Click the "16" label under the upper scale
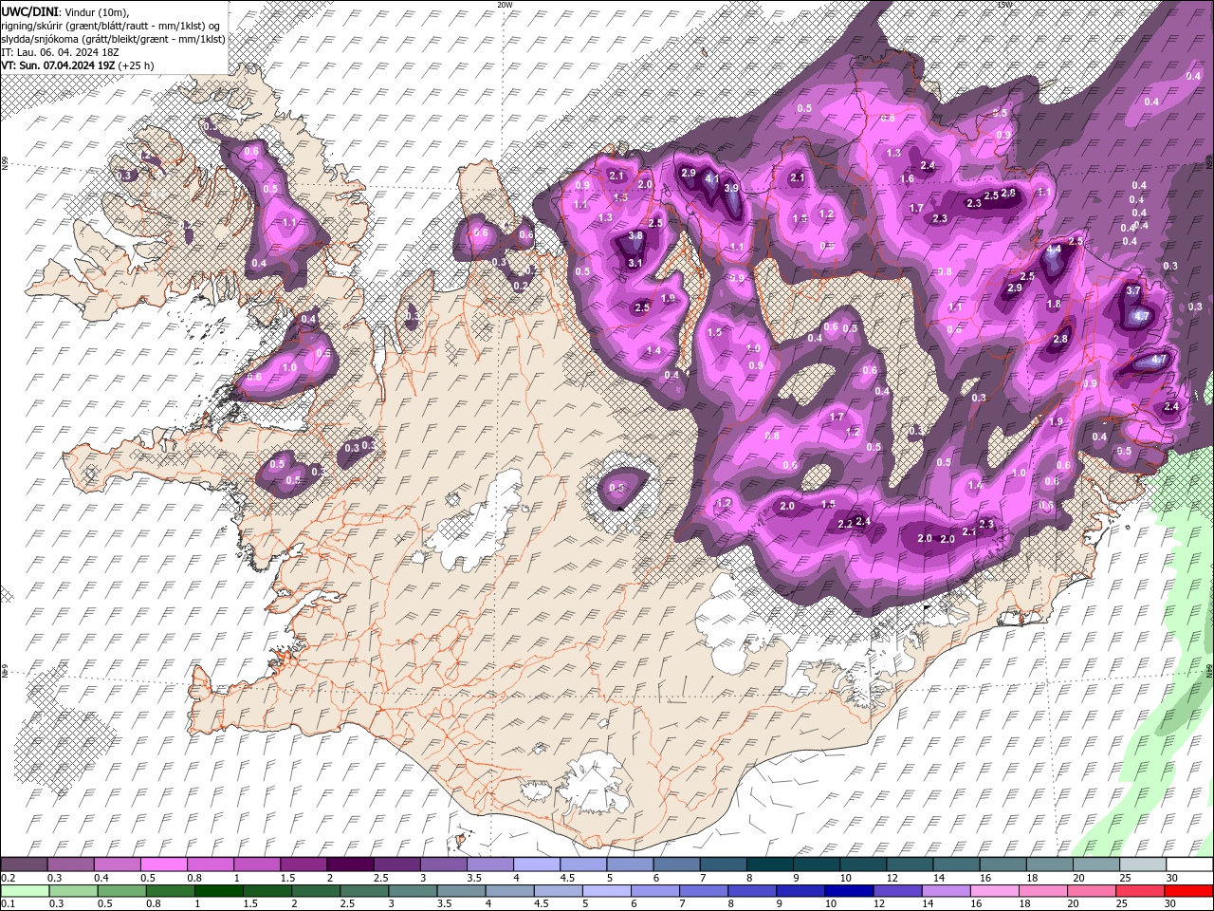 point(985,878)
